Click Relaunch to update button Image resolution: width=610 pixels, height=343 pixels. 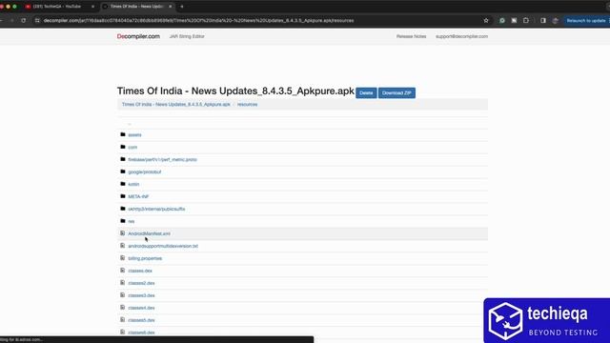coord(586,21)
